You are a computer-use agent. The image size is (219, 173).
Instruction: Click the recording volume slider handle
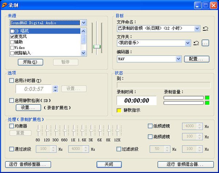click(x=97, y=46)
